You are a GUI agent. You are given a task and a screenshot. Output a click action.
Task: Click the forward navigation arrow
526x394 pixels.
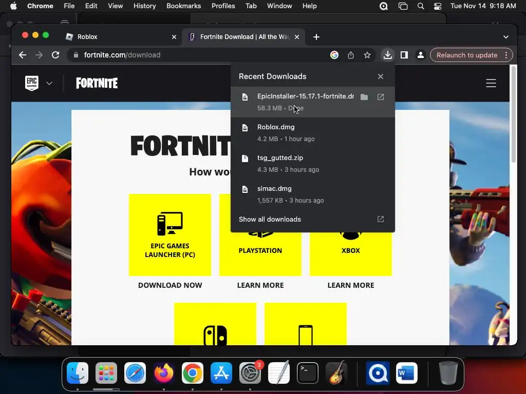tap(39, 55)
